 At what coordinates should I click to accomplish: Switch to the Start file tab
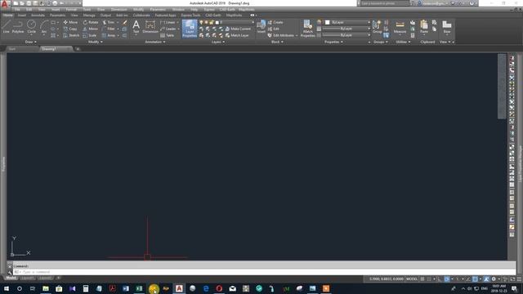(12, 49)
